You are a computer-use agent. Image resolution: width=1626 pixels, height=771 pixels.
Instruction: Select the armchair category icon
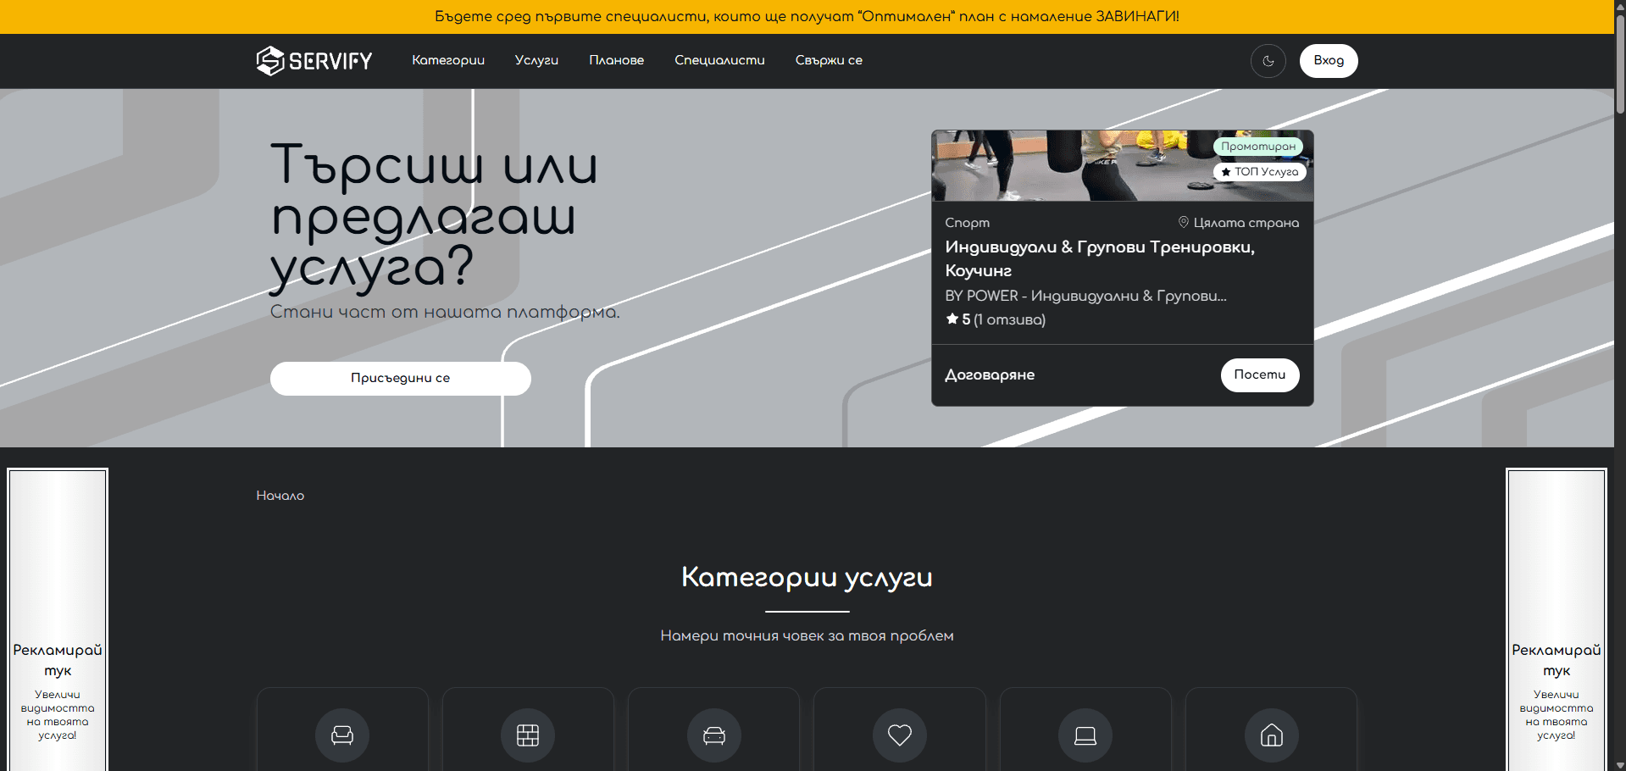click(x=342, y=735)
